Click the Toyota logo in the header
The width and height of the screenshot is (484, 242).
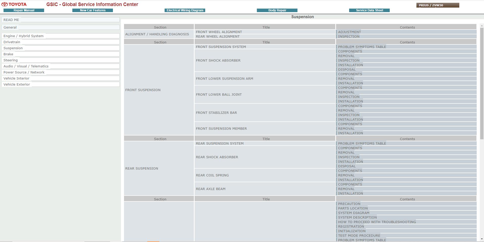[14, 4]
